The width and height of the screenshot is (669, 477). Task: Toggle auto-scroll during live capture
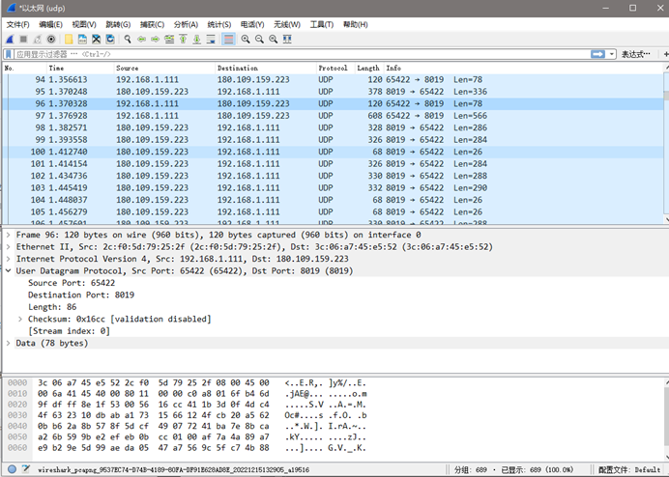(x=212, y=40)
